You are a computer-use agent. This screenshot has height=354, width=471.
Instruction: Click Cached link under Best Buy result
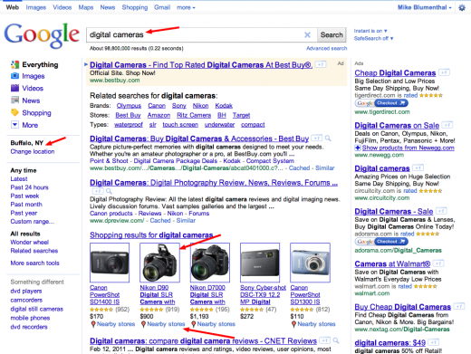pyautogui.click(x=299, y=168)
